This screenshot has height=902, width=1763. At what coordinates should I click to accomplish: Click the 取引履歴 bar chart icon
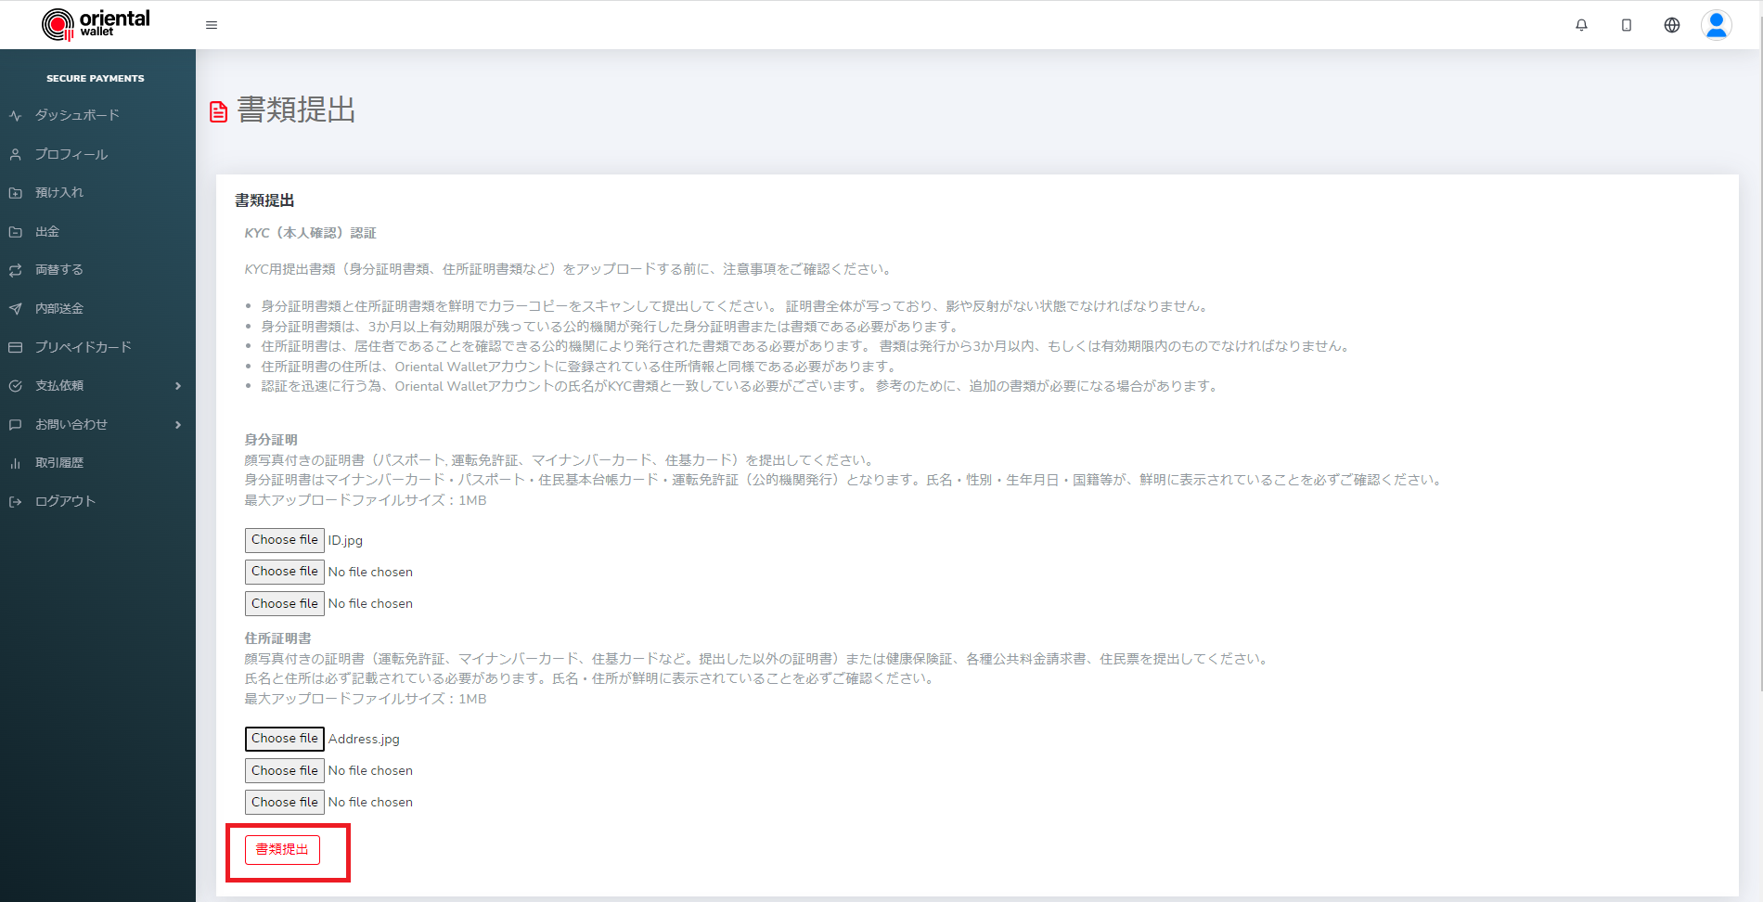point(15,463)
